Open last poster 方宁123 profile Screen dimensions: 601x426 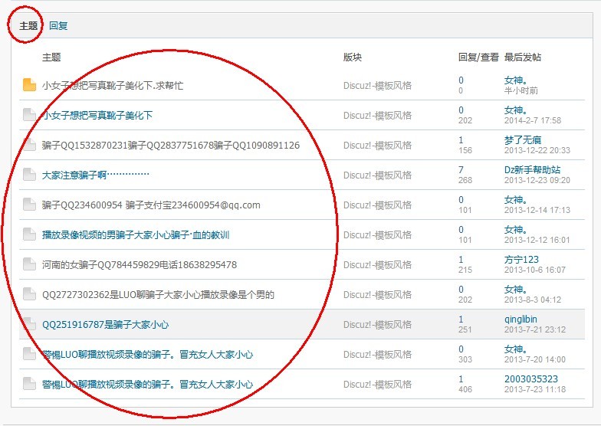click(521, 260)
